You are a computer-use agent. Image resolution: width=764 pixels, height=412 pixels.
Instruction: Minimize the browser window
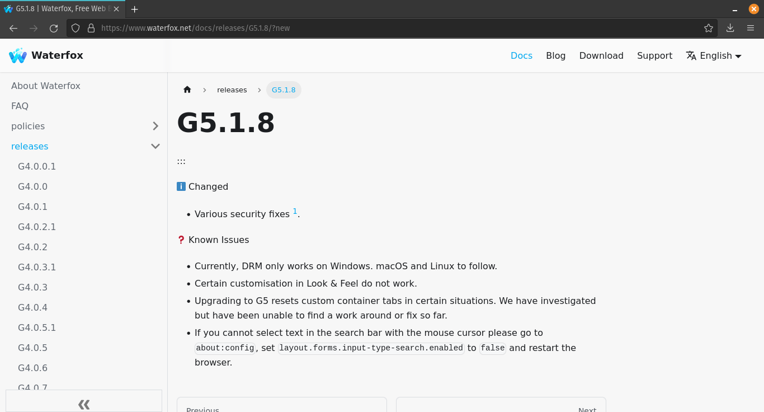pos(735,9)
